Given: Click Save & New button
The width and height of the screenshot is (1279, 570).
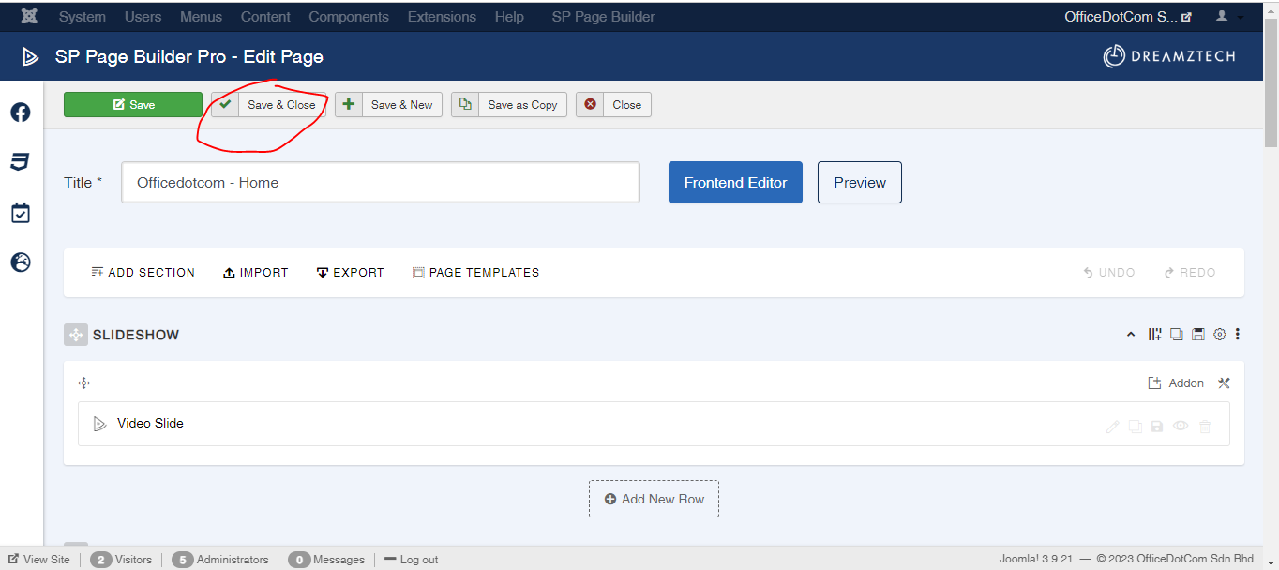Looking at the screenshot, I should pos(388,105).
